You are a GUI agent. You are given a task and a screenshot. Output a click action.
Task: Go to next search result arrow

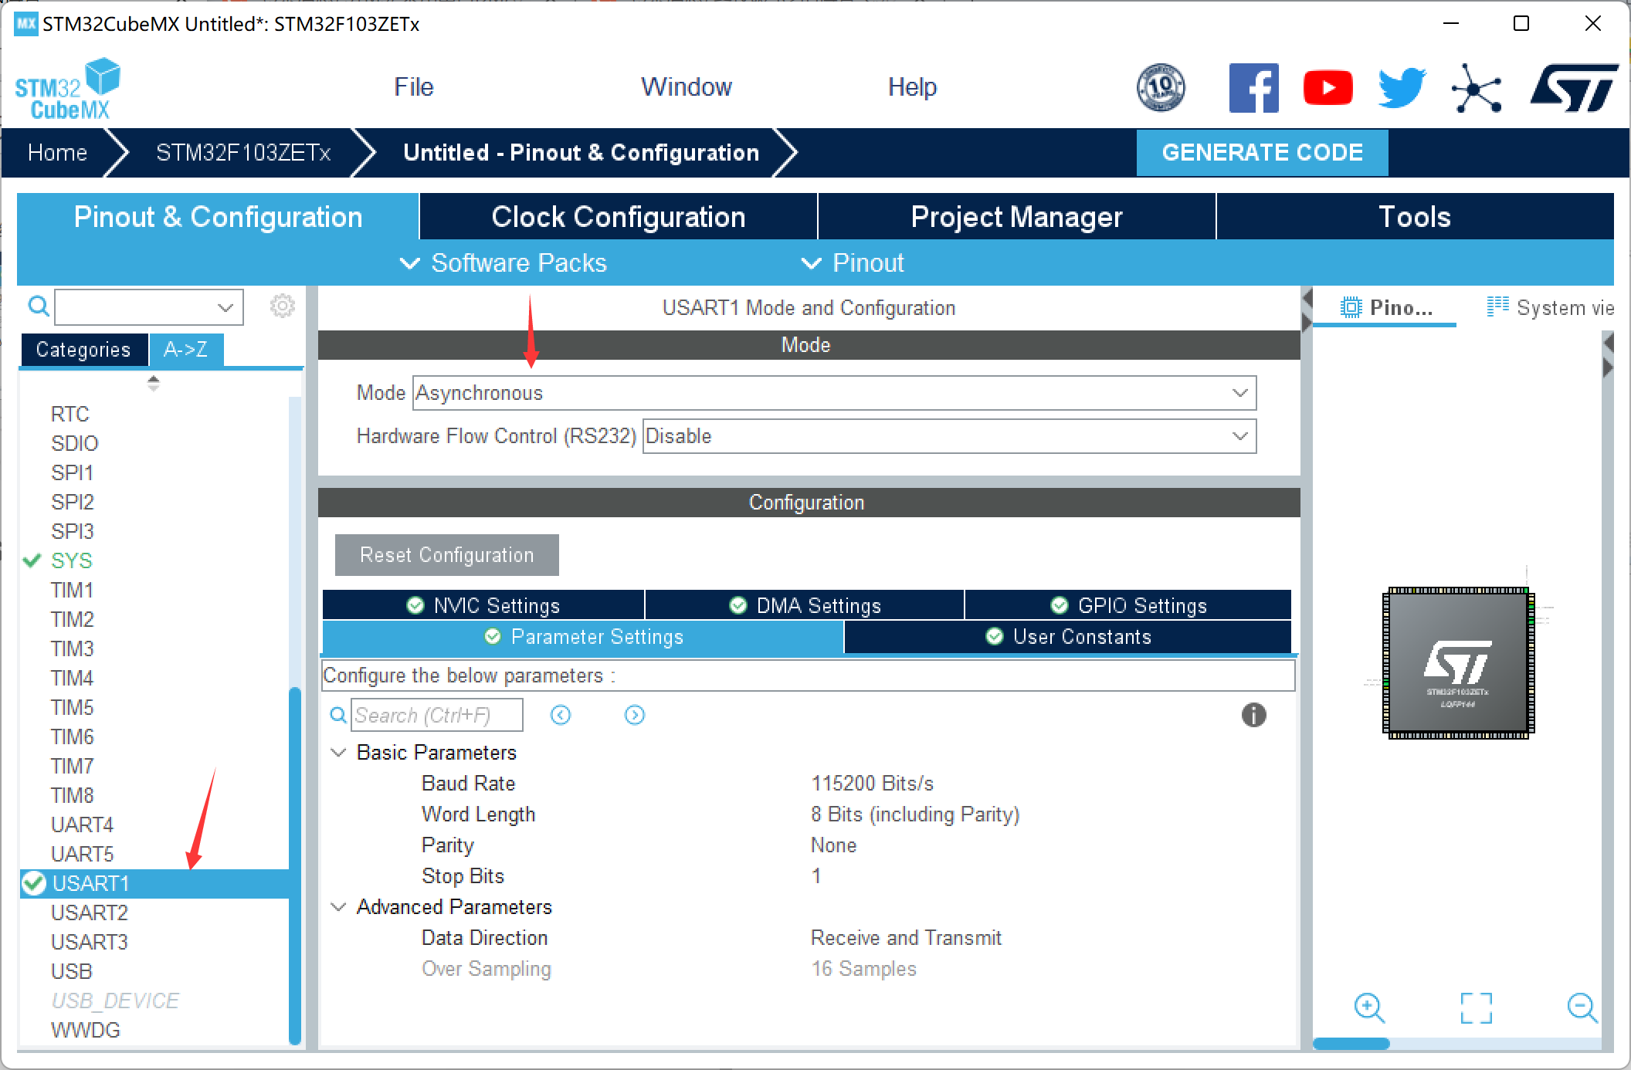click(634, 715)
